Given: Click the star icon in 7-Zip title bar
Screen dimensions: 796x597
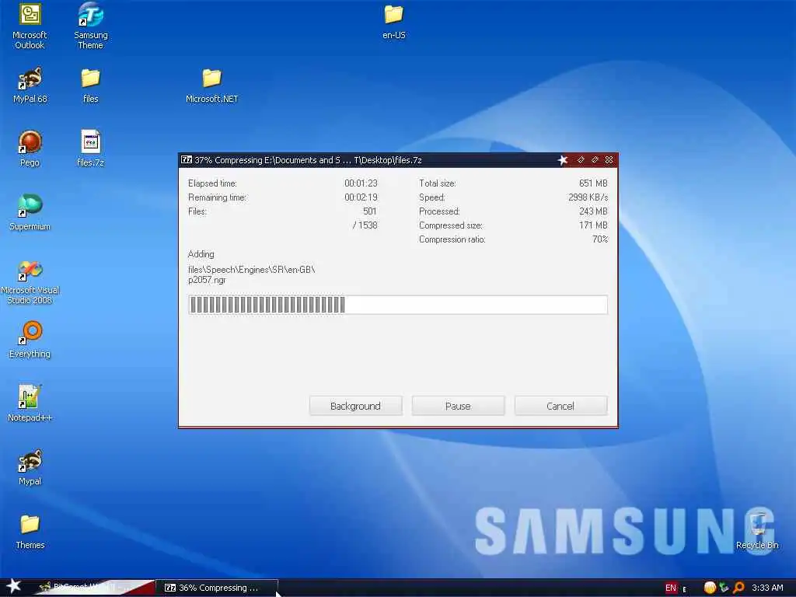Looking at the screenshot, I should point(563,160).
